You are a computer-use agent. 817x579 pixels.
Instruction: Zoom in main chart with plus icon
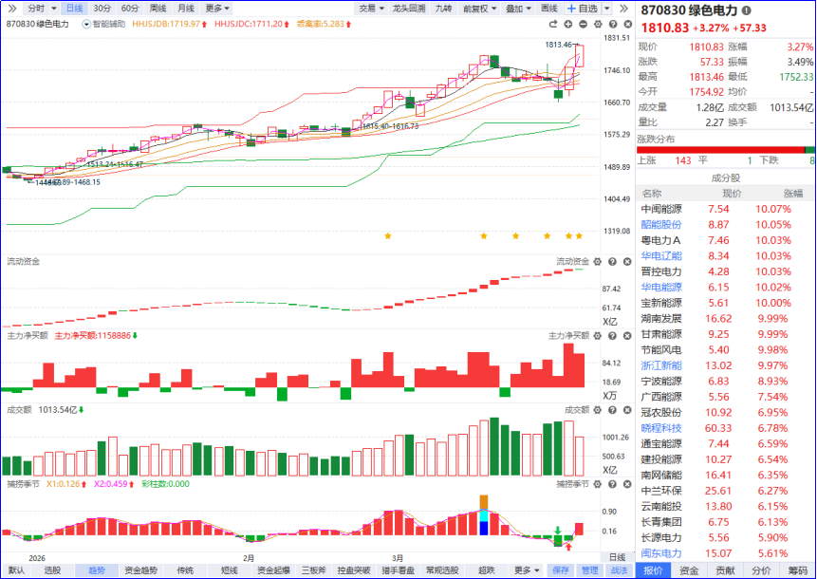(x=568, y=24)
